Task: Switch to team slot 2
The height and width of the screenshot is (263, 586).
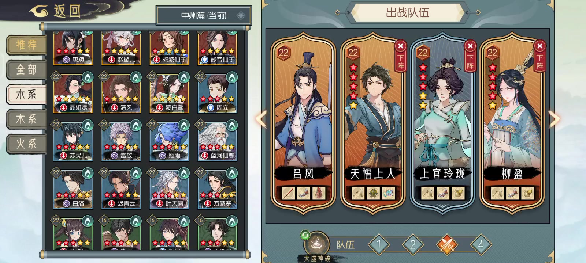Action: pyautogui.click(x=413, y=245)
